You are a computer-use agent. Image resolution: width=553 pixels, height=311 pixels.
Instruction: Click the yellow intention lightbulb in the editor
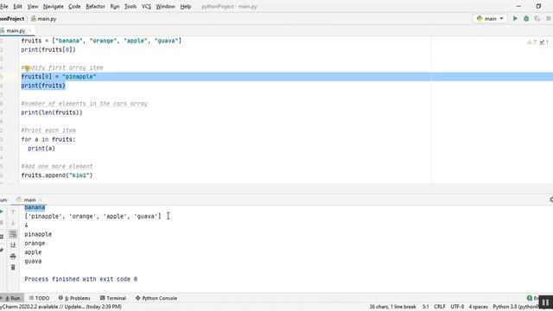tap(27, 68)
